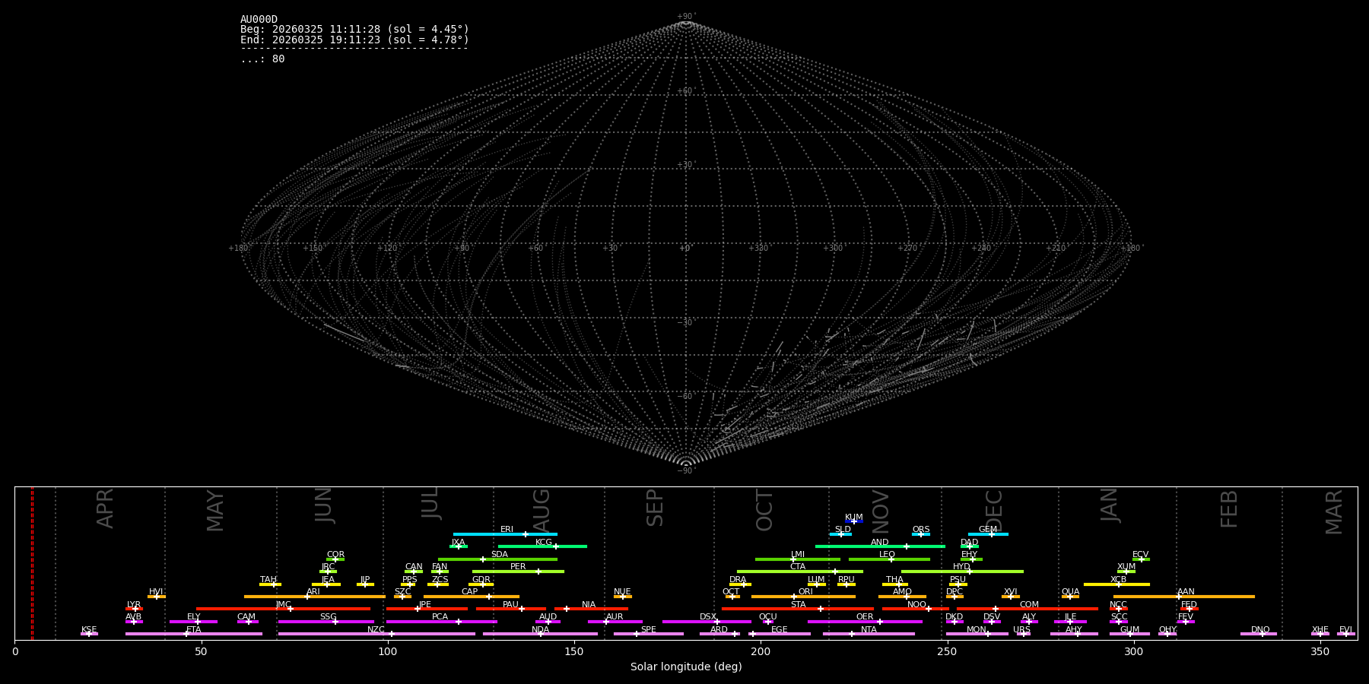This screenshot has width=1369, height=684.
Task: Click the yellow XCB shower bar
Action: pyautogui.click(x=1116, y=584)
